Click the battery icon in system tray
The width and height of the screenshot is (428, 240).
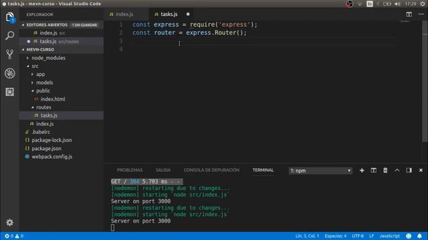387,4
